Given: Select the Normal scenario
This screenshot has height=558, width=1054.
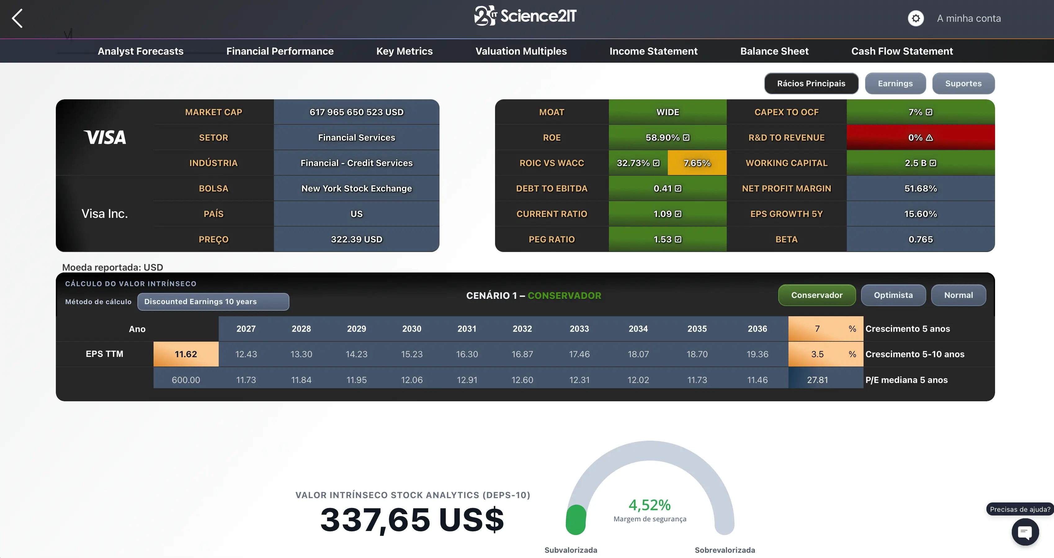Looking at the screenshot, I should click(x=958, y=295).
